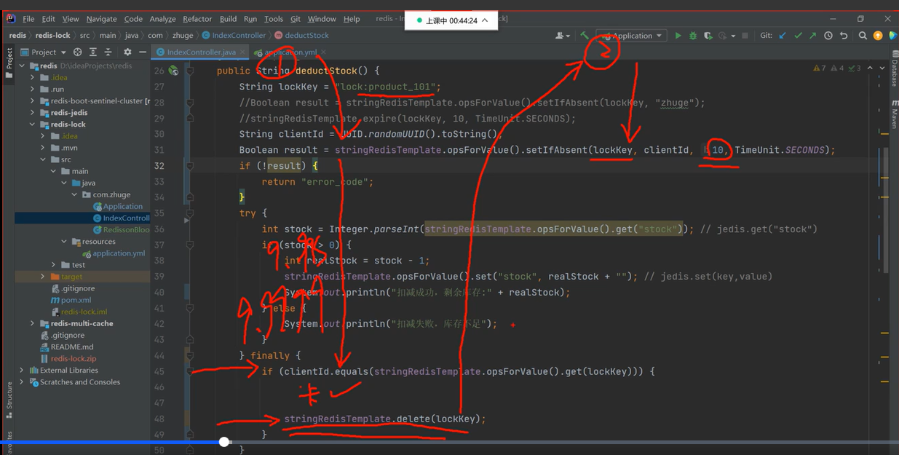The width and height of the screenshot is (899, 455).
Task: Click the Git update project arrow
Action: click(783, 36)
